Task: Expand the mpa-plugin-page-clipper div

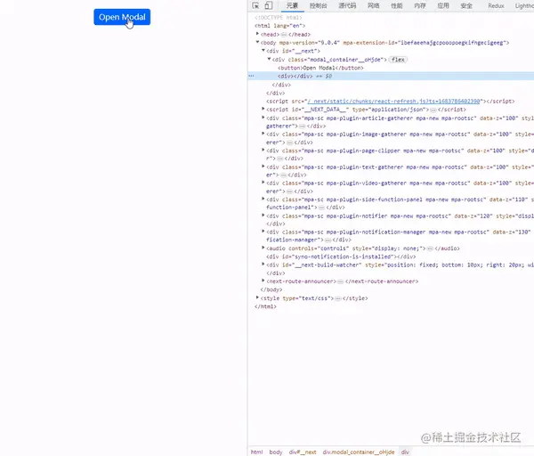Action: pyautogui.click(x=263, y=150)
